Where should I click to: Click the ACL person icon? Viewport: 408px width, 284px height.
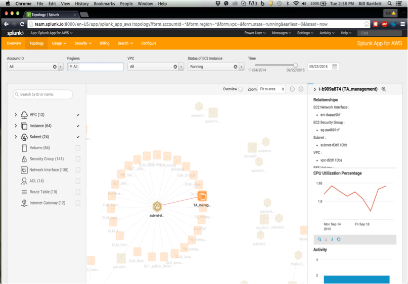coord(24,181)
